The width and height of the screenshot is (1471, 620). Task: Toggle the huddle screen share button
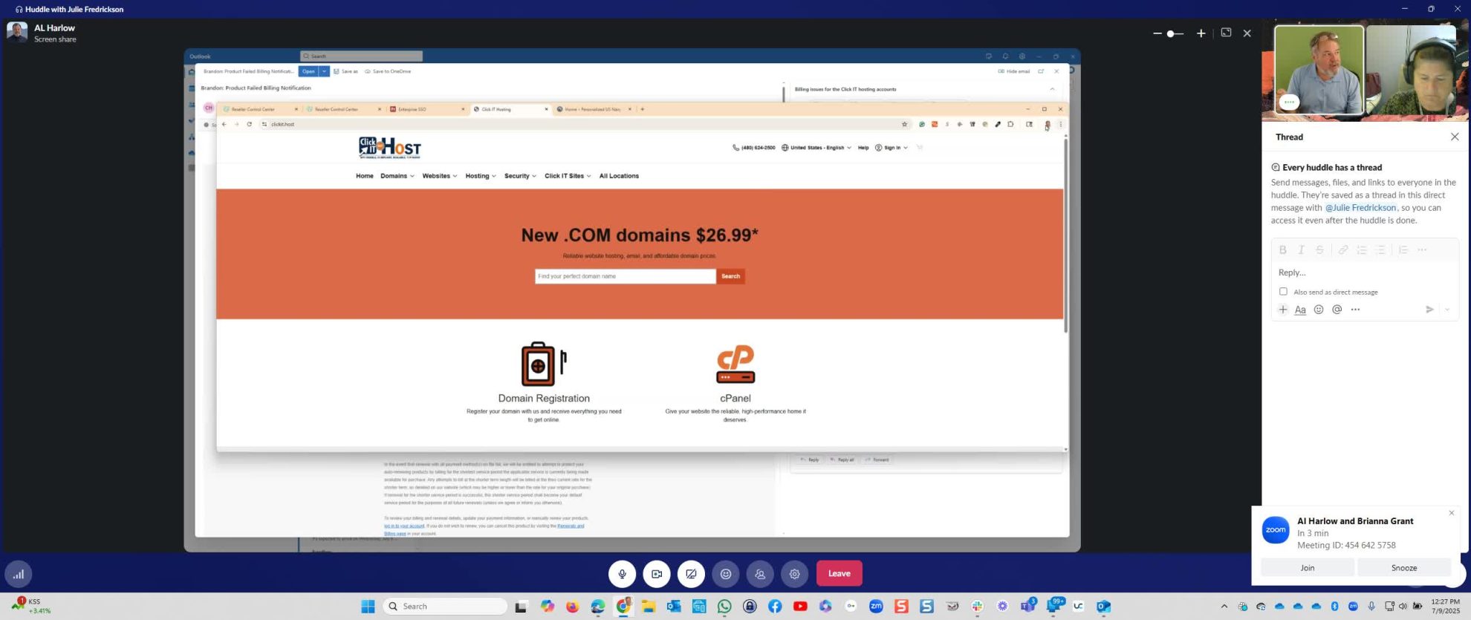691,574
